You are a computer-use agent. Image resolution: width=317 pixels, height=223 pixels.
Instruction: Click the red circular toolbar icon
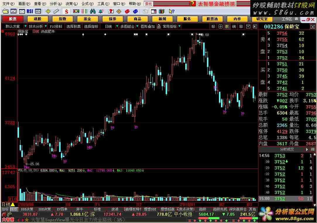click(127, 11)
